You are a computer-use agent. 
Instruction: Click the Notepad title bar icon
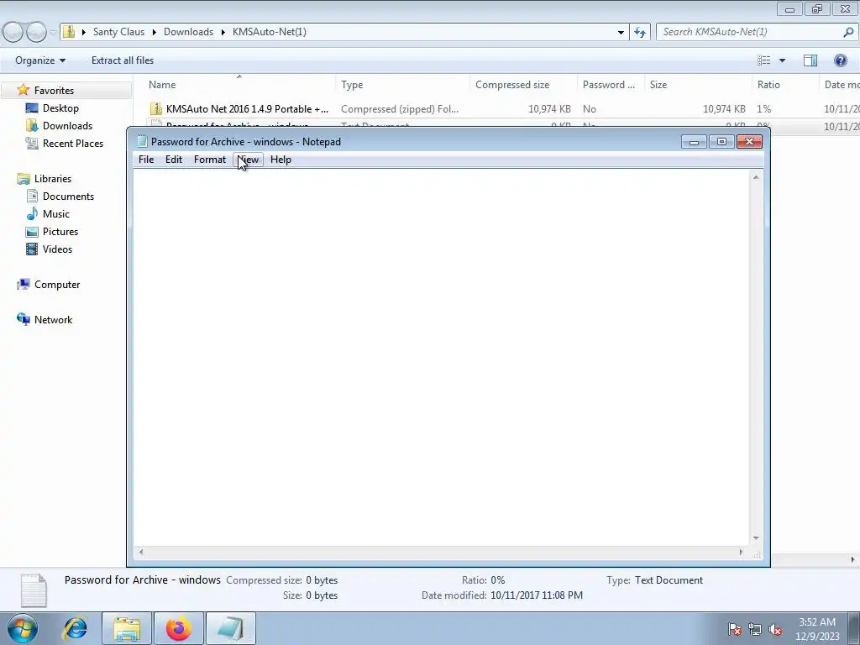pyautogui.click(x=142, y=141)
